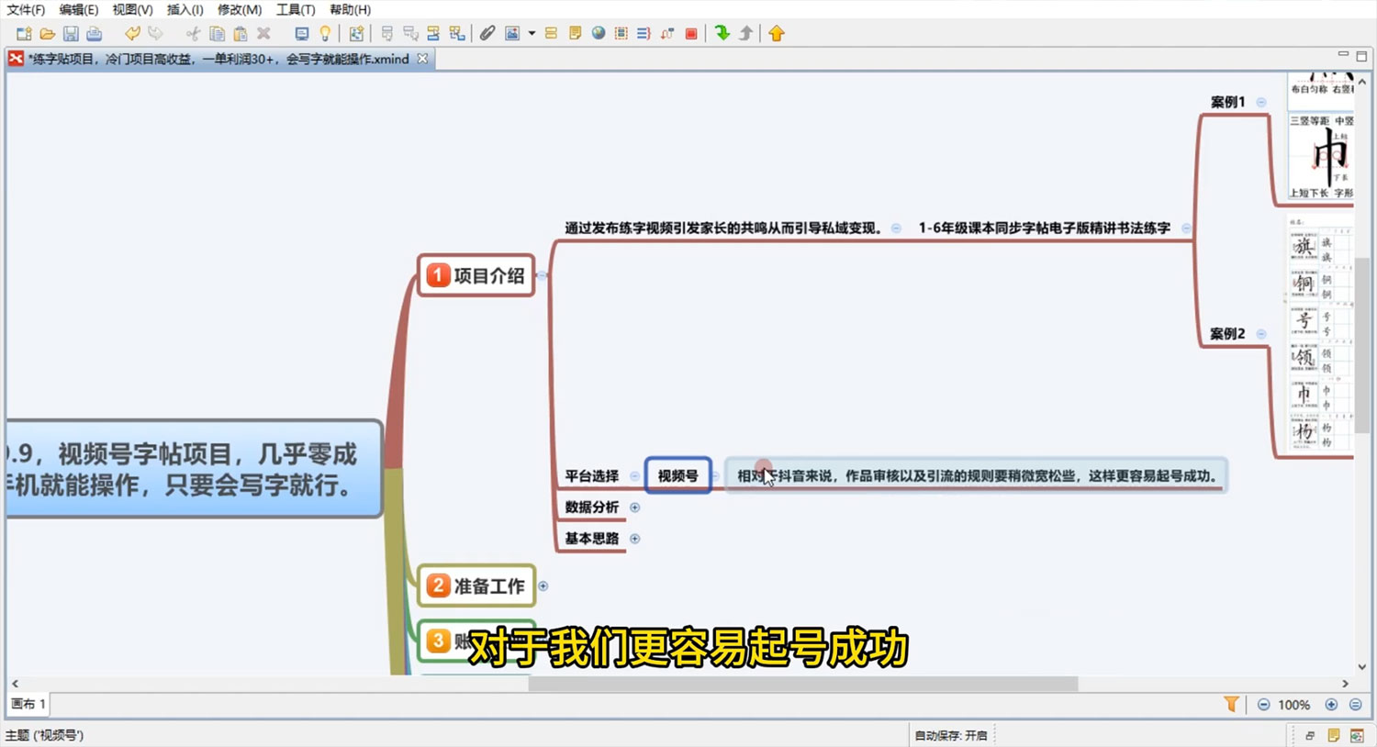Zoom in with the plus button
Image resolution: width=1377 pixels, height=747 pixels.
(1331, 704)
